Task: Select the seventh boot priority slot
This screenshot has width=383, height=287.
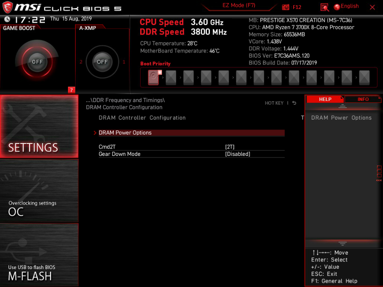Action: [259, 77]
